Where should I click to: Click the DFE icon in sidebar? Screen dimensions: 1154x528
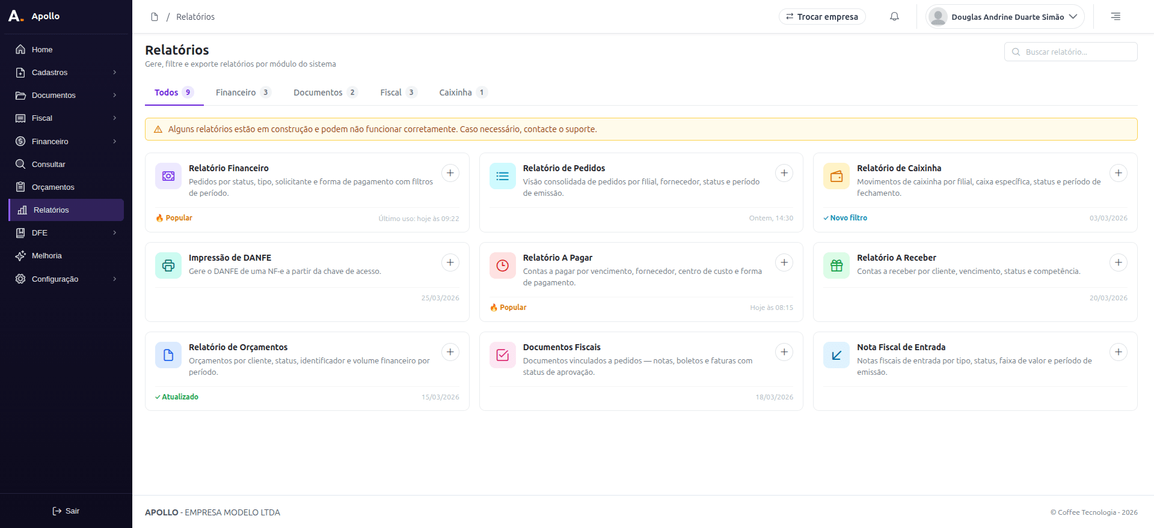coord(20,232)
